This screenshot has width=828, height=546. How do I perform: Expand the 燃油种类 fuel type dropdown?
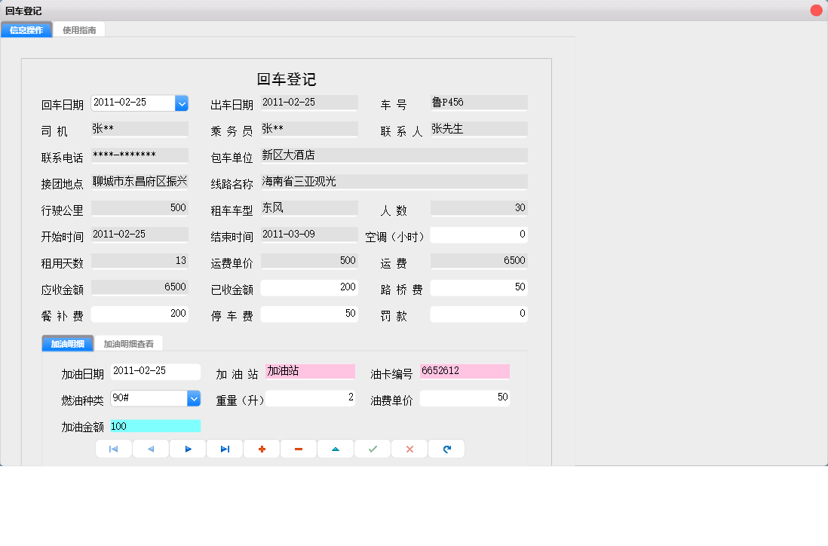coord(195,397)
